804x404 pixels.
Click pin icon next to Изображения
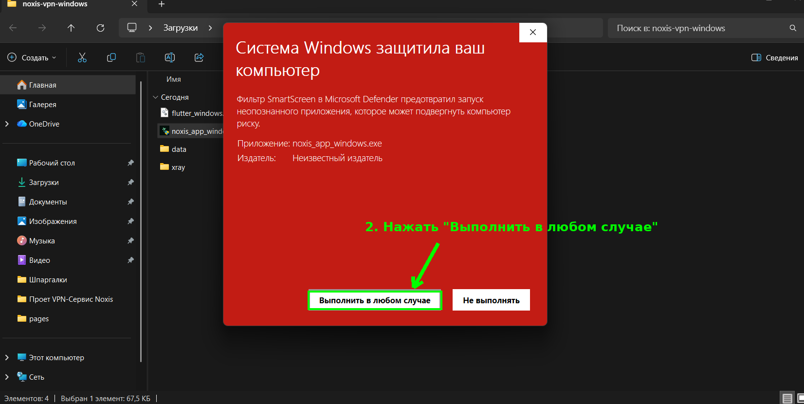tap(130, 221)
